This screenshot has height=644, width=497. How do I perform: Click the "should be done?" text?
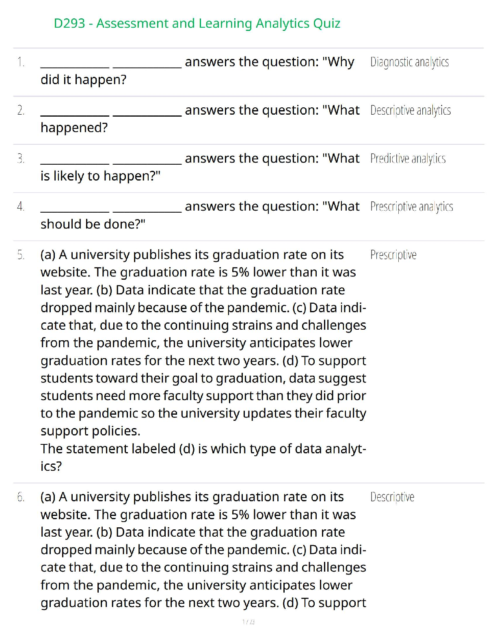point(93,224)
